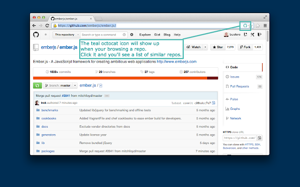Open the http://www.emberjs.com link

click(x=177, y=62)
